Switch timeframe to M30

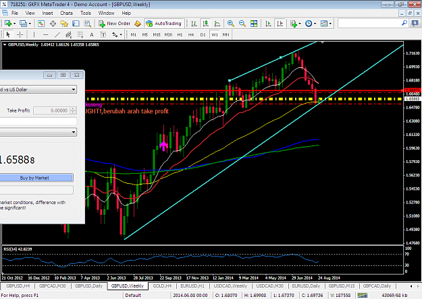(168, 34)
